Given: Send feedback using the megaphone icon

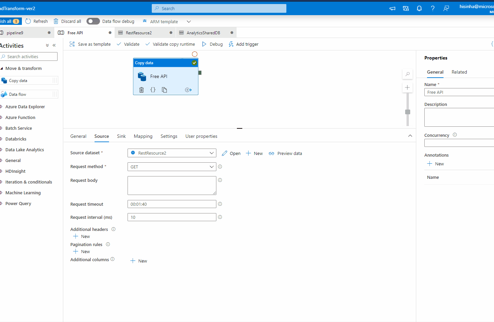Looking at the screenshot, I should (x=392, y=8).
